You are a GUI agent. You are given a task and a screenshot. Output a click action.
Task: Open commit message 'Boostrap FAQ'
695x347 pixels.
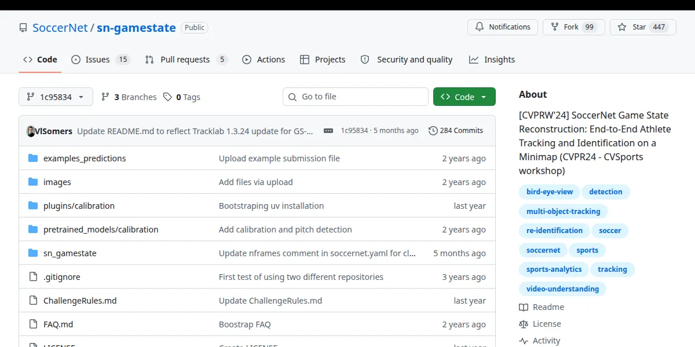[x=245, y=324]
